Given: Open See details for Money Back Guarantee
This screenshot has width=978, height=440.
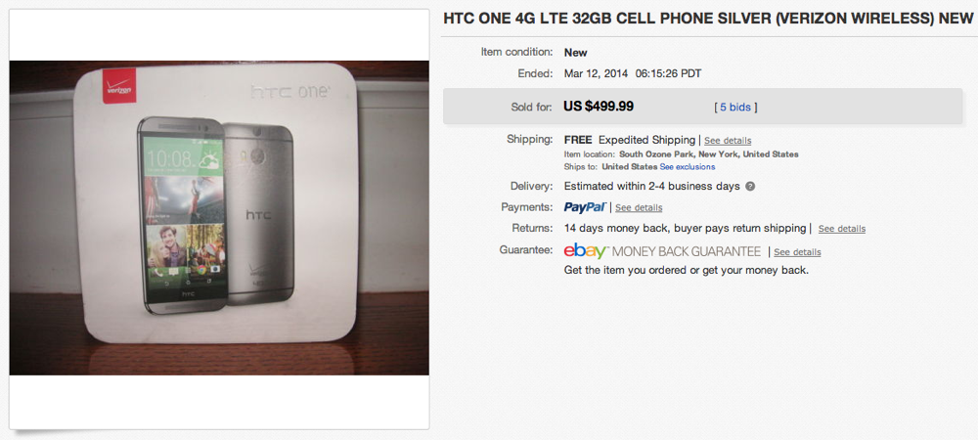Looking at the screenshot, I should pos(797,252).
